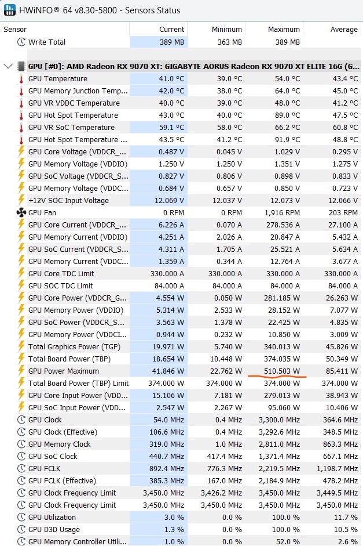Viewport: 363px width, 546px height.
Task: Click lightning icon of Total Board Power (TBP)
Action: click(21, 359)
